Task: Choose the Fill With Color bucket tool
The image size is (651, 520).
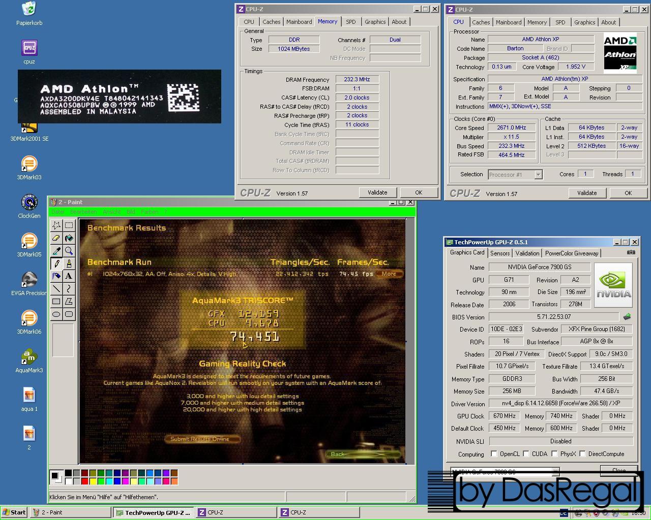Action: coord(69,238)
